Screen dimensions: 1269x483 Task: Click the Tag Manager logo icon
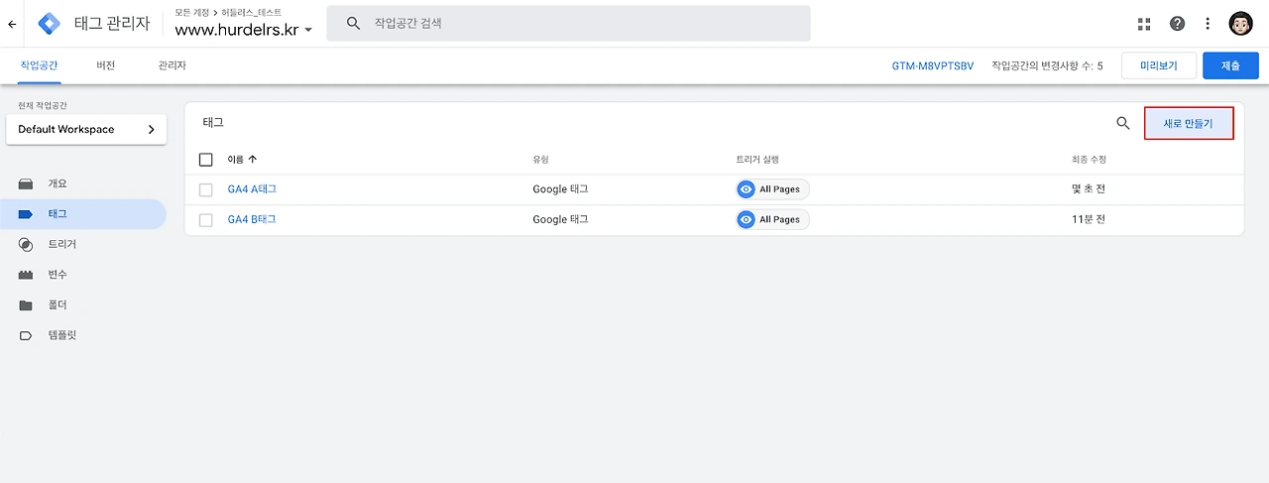point(48,24)
